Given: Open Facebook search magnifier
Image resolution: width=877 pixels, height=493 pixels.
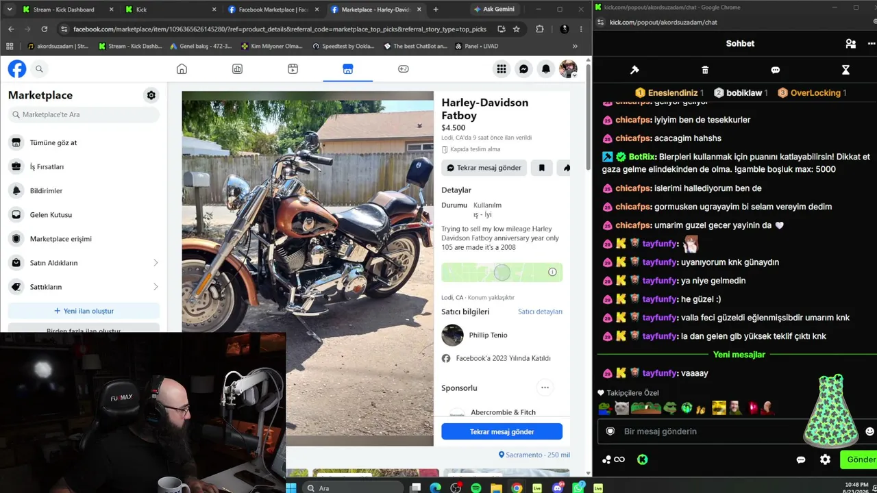Looking at the screenshot, I should 39,68.
